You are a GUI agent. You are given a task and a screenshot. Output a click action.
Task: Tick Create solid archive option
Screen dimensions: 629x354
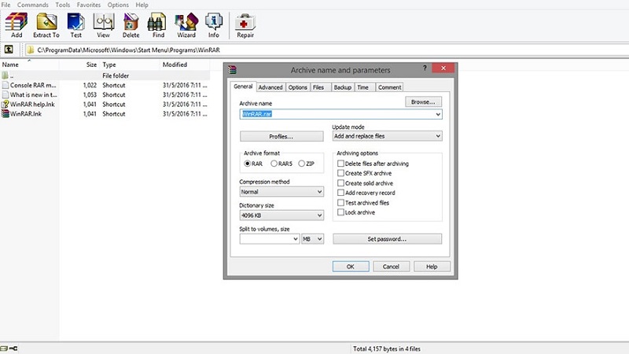click(x=340, y=183)
